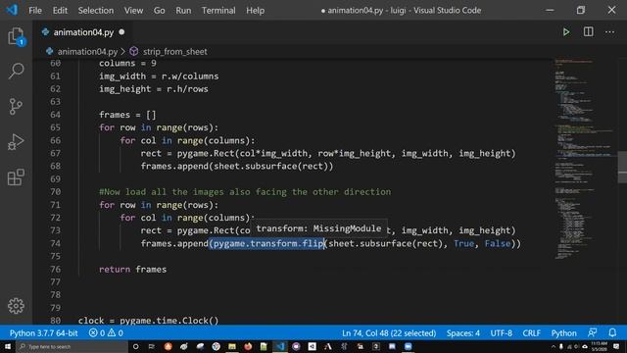The width and height of the screenshot is (627, 353).
Task: Click the unsaved dot on animation04.py tab
Action: (x=121, y=32)
